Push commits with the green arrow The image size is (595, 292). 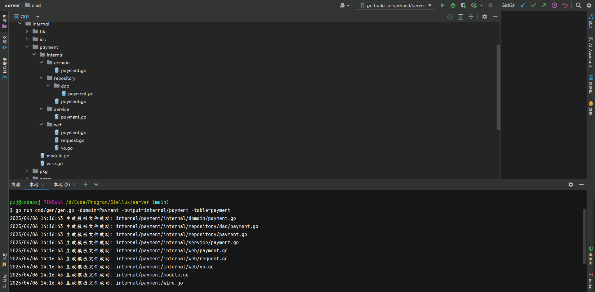click(544, 5)
